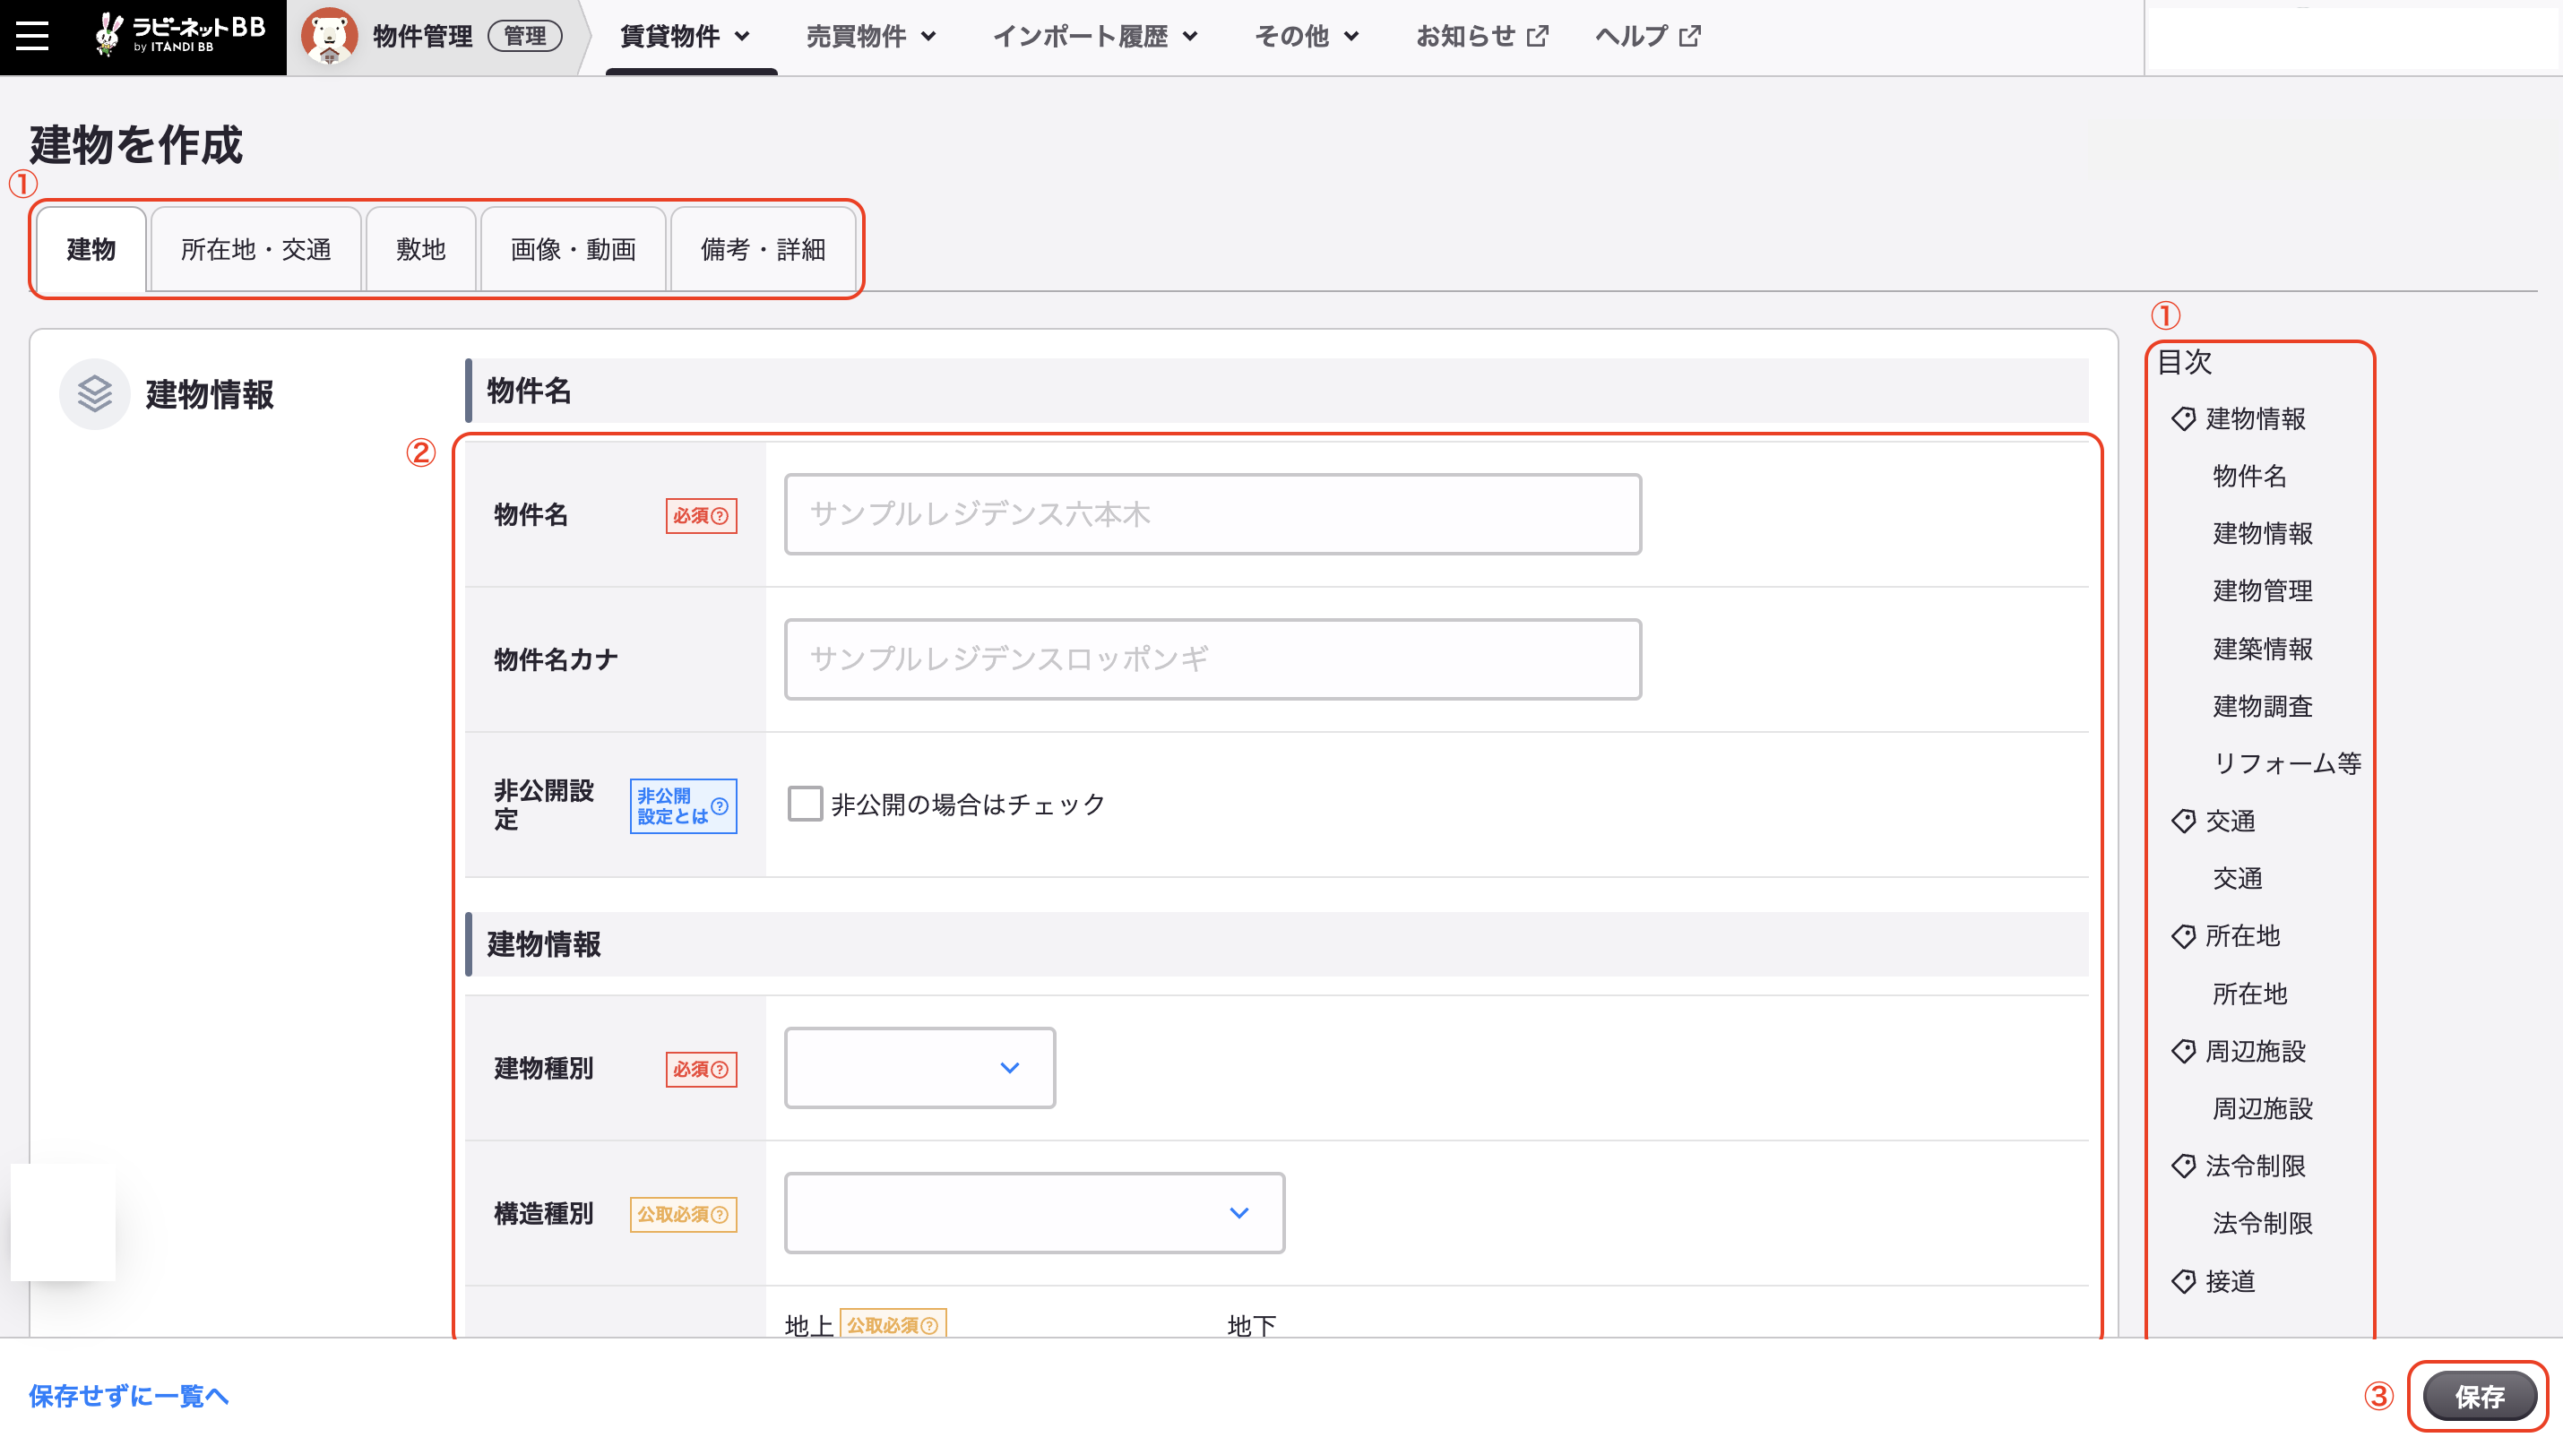The width and height of the screenshot is (2563, 1446).
Task: Click the external link icon beside お知らせ
Action: tap(1537, 37)
